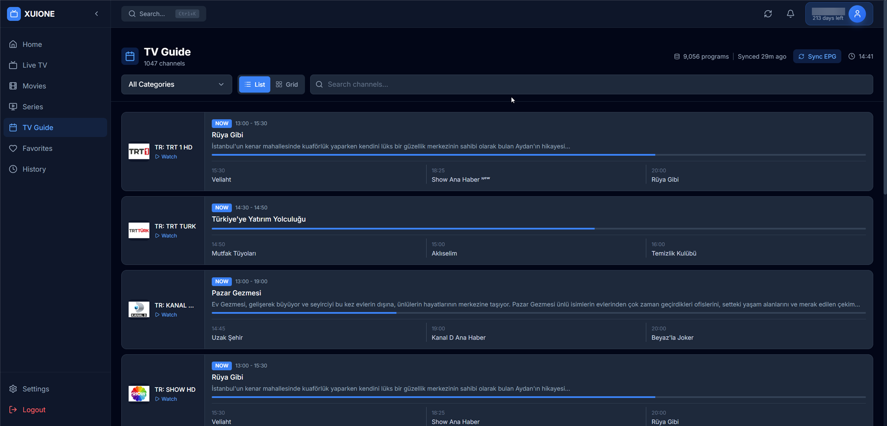This screenshot has width=887, height=426.
Task: Click the notifications bell icon
Action: point(790,13)
